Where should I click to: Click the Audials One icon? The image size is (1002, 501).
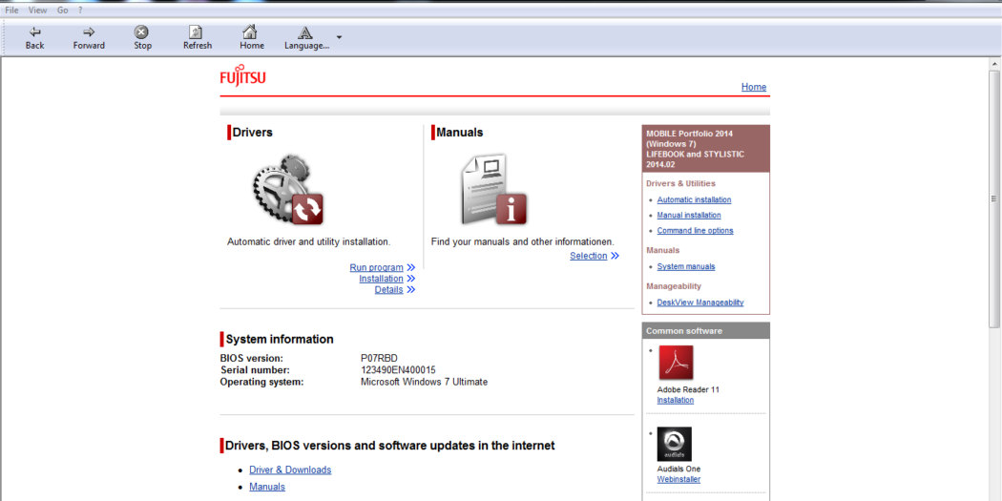pyautogui.click(x=674, y=444)
